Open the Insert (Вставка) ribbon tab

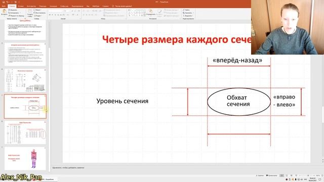point(21,6)
